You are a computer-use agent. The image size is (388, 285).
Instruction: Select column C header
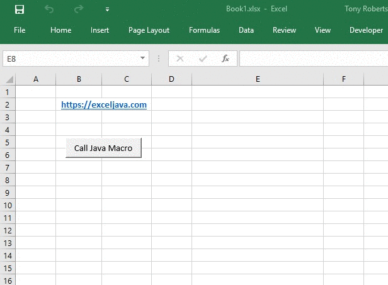pos(127,79)
